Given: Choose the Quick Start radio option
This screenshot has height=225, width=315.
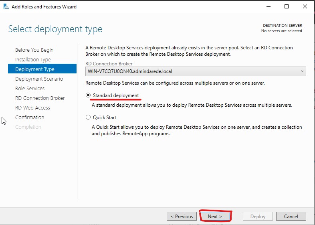Looking at the screenshot, I should click(x=88, y=117).
